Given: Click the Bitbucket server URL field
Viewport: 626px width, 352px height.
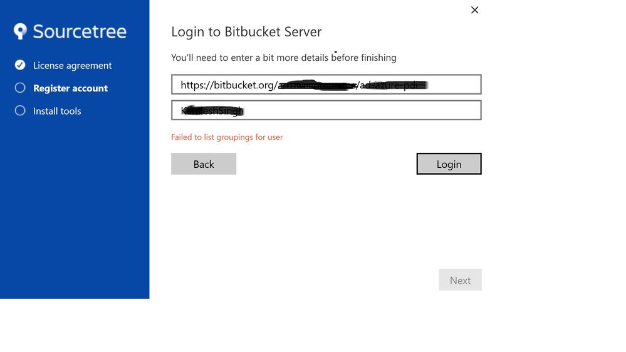Looking at the screenshot, I should tap(326, 84).
